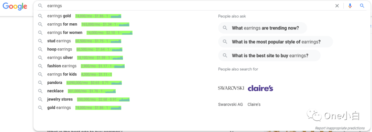Select 'earrings for men' suggestion
Screen dimensions: 372x132
tap(62, 24)
